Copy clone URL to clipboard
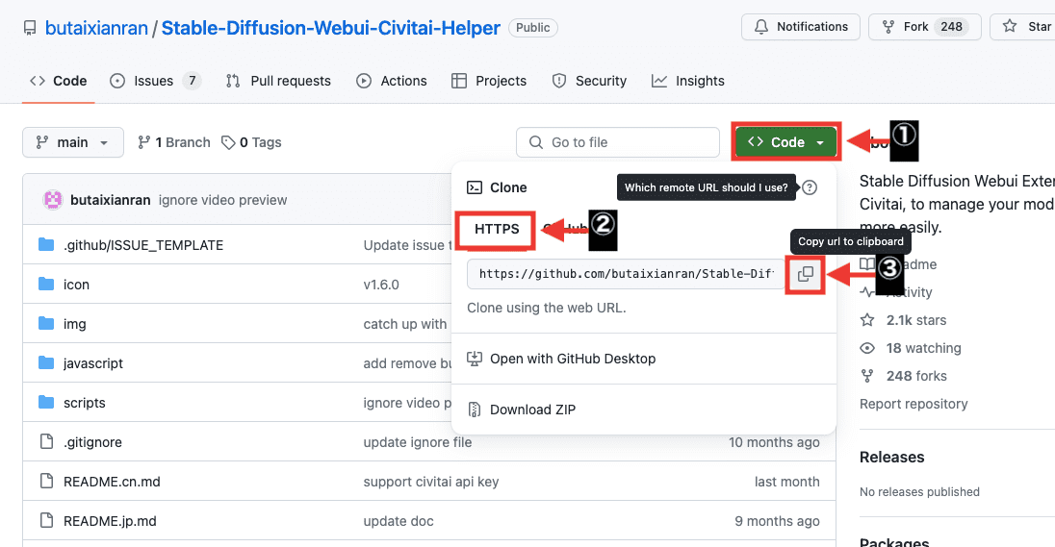This screenshot has width=1055, height=547. pyautogui.click(x=806, y=275)
